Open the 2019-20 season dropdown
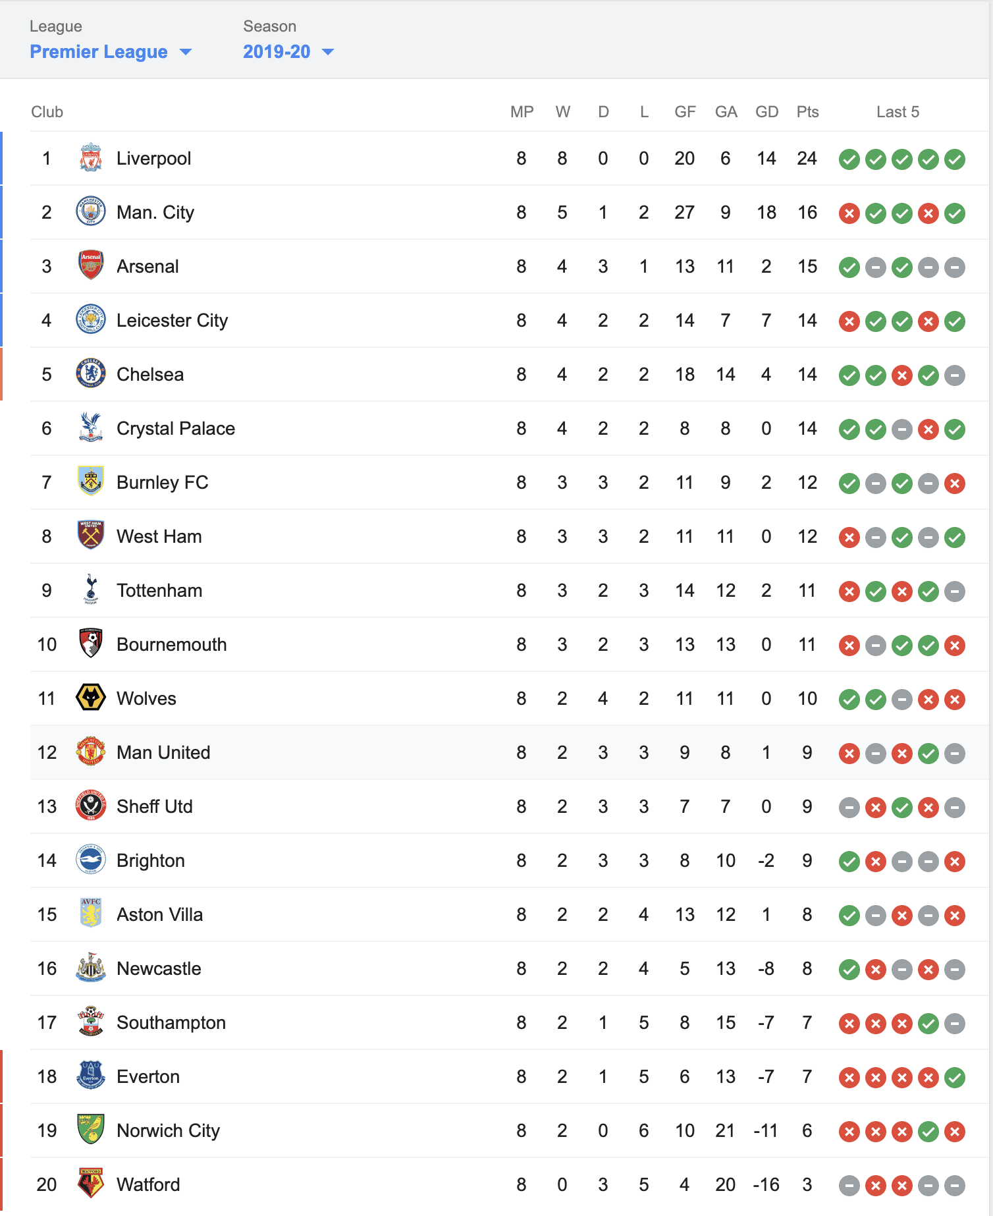The width and height of the screenshot is (993, 1216). [288, 51]
